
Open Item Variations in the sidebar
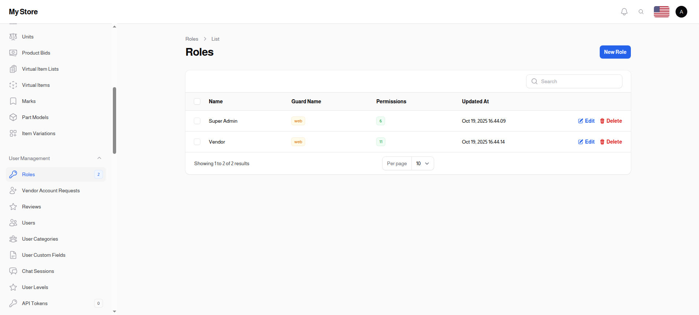tap(56, 133)
